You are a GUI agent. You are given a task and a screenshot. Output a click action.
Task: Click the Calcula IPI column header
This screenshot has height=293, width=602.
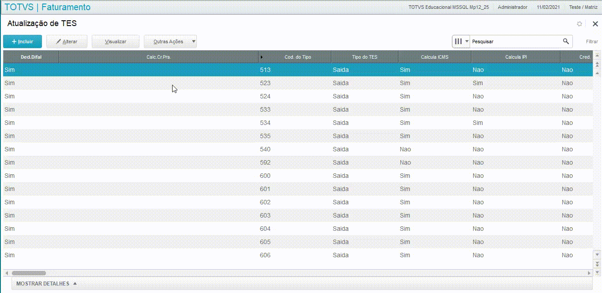(516, 57)
